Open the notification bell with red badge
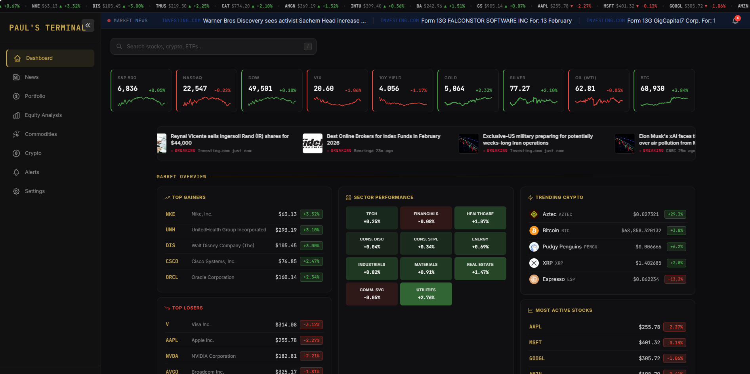The width and height of the screenshot is (750, 374). pos(735,21)
